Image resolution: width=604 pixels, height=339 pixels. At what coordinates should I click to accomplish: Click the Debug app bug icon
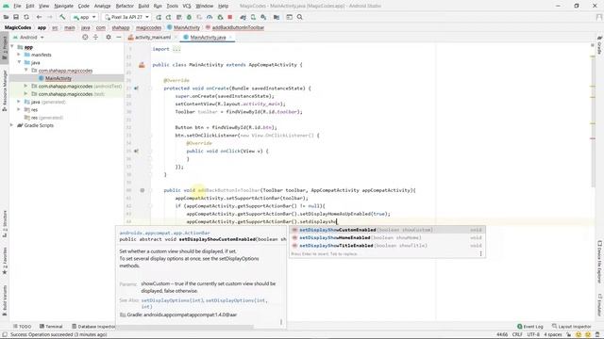click(189, 17)
